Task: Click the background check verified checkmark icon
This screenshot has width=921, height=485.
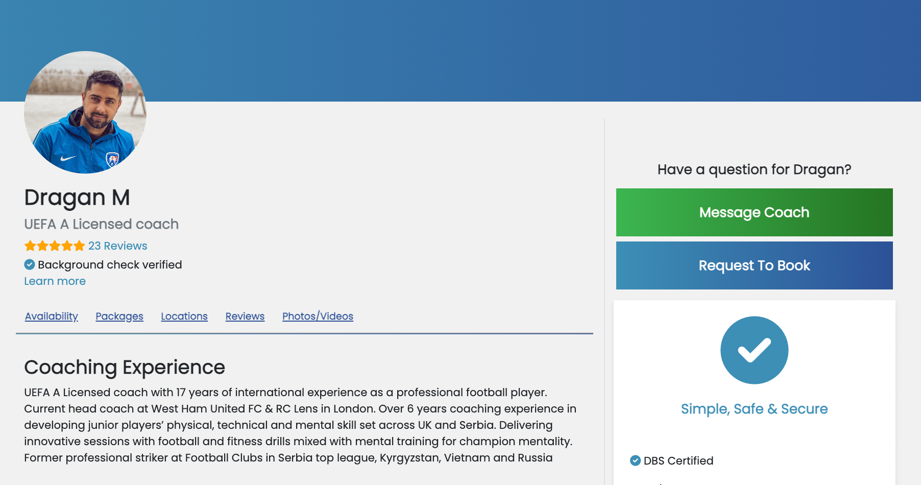Action: pos(30,264)
